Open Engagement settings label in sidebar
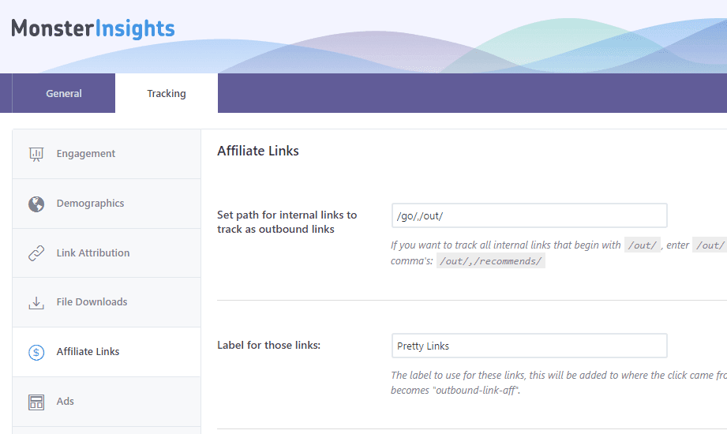727x434 pixels. click(x=86, y=154)
